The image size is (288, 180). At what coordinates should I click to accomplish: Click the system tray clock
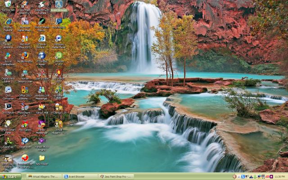[279, 176]
